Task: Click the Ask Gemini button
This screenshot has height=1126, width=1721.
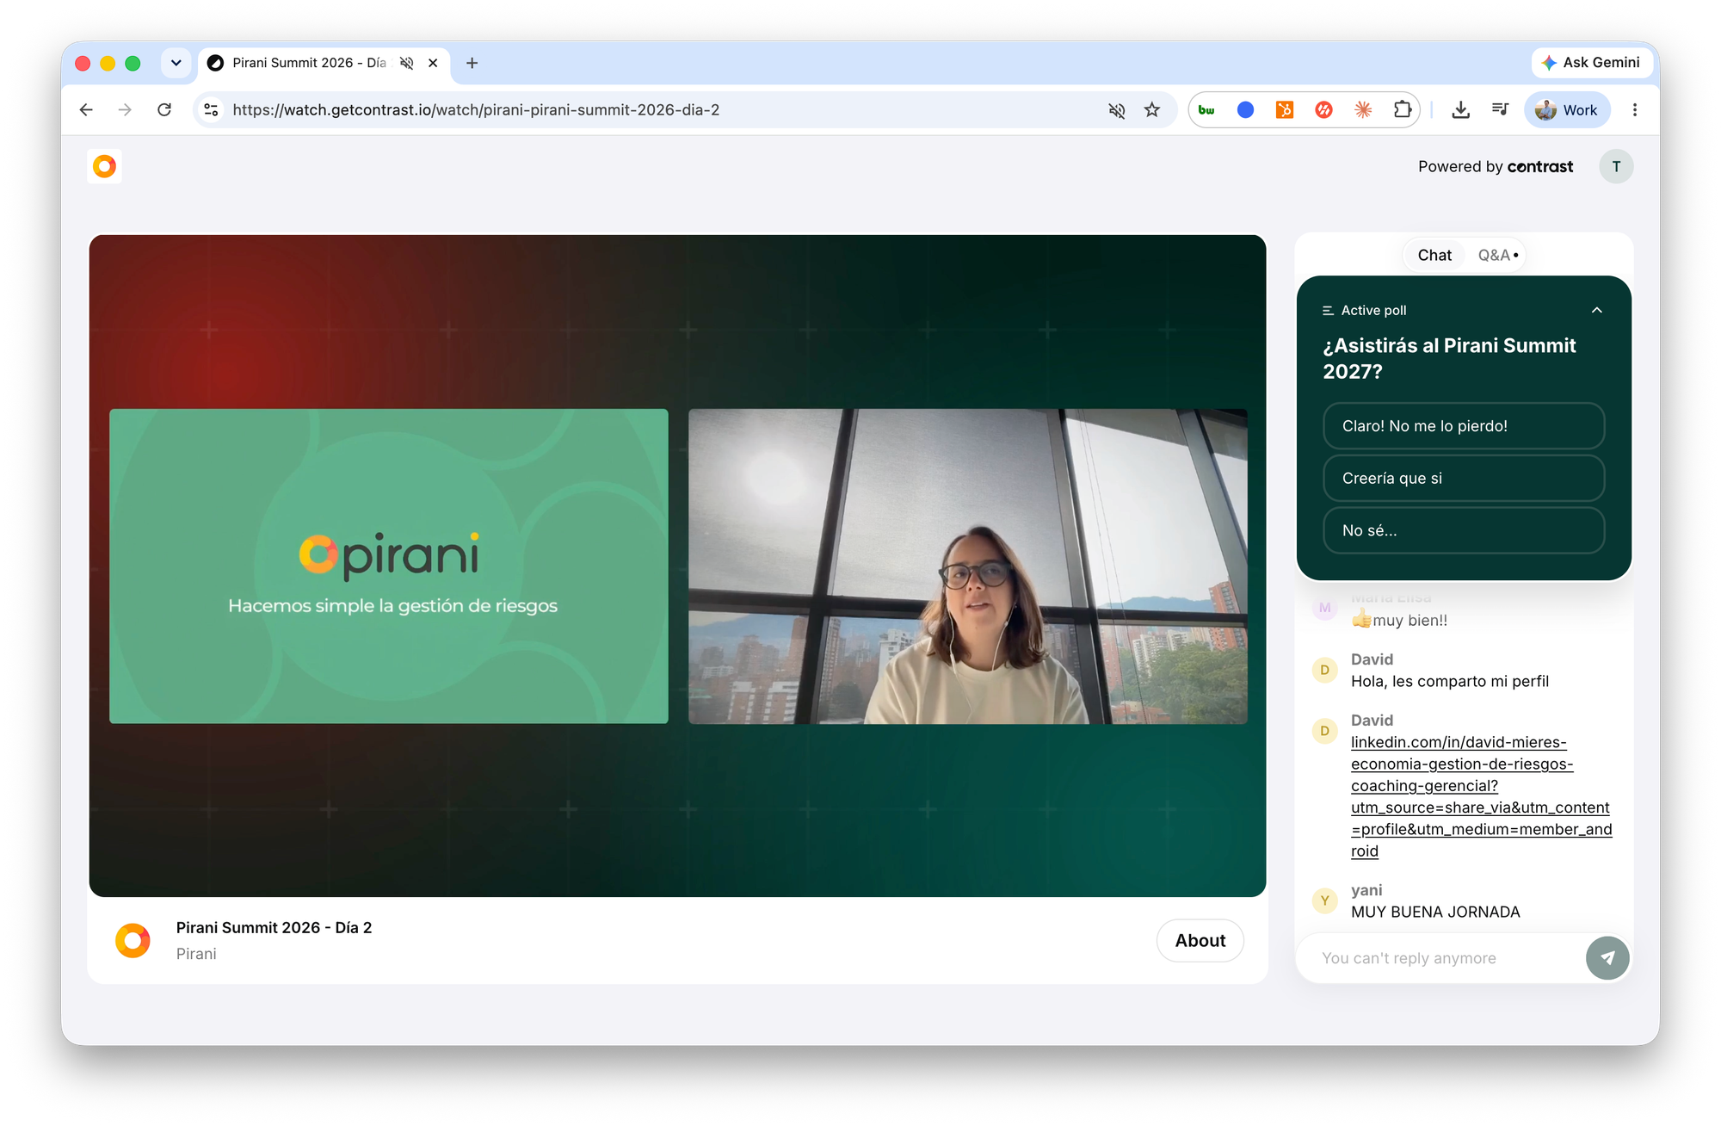Action: [x=1590, y=62]
